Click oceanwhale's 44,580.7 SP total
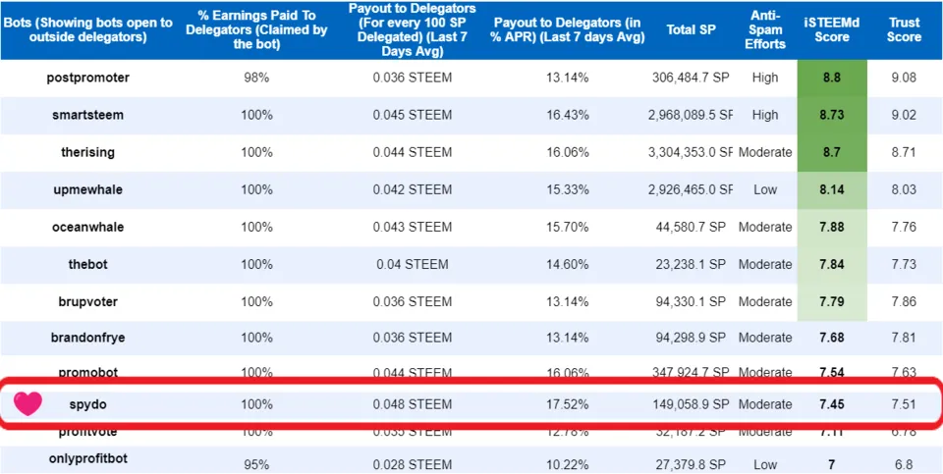 tap(693, 227)
